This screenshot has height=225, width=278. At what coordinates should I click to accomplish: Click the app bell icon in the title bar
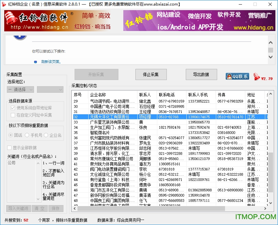(x=4, y=4)
